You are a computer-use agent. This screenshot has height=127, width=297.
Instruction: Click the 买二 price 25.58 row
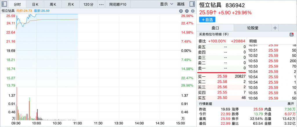click(222, 82)
